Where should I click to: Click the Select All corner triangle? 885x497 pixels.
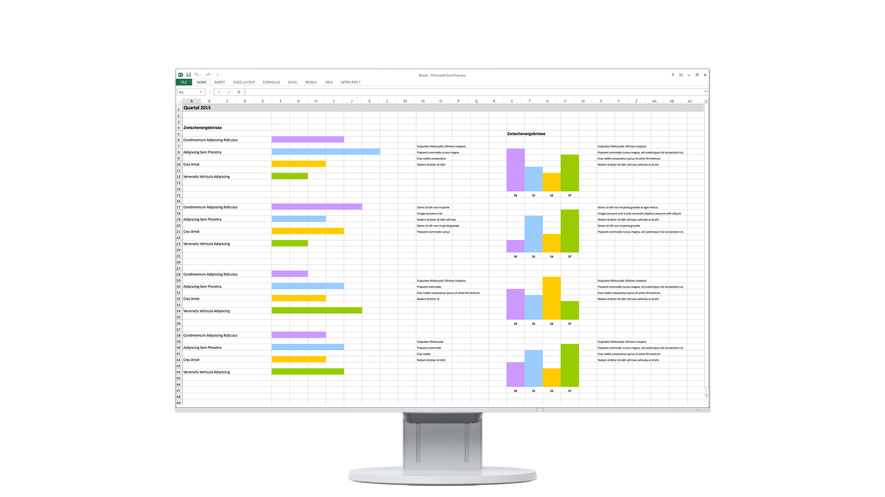[x=180, y=101]
